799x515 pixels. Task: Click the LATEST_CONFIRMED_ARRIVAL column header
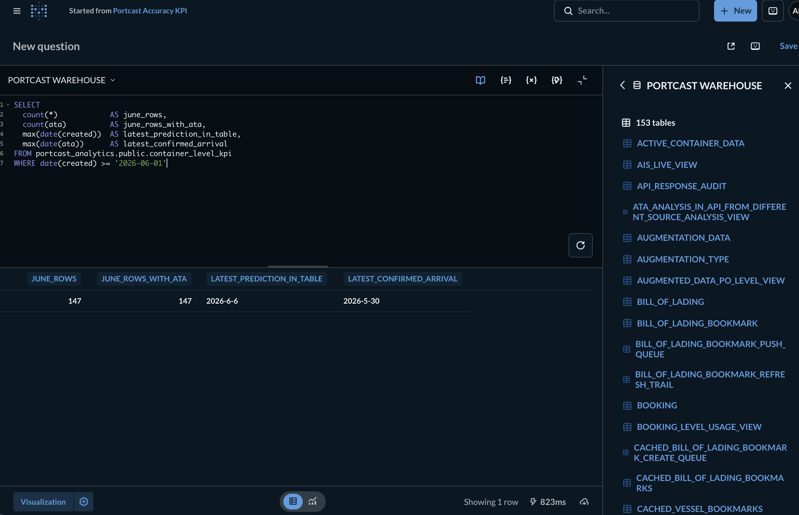pyautogui.click(x=403, y=278)
